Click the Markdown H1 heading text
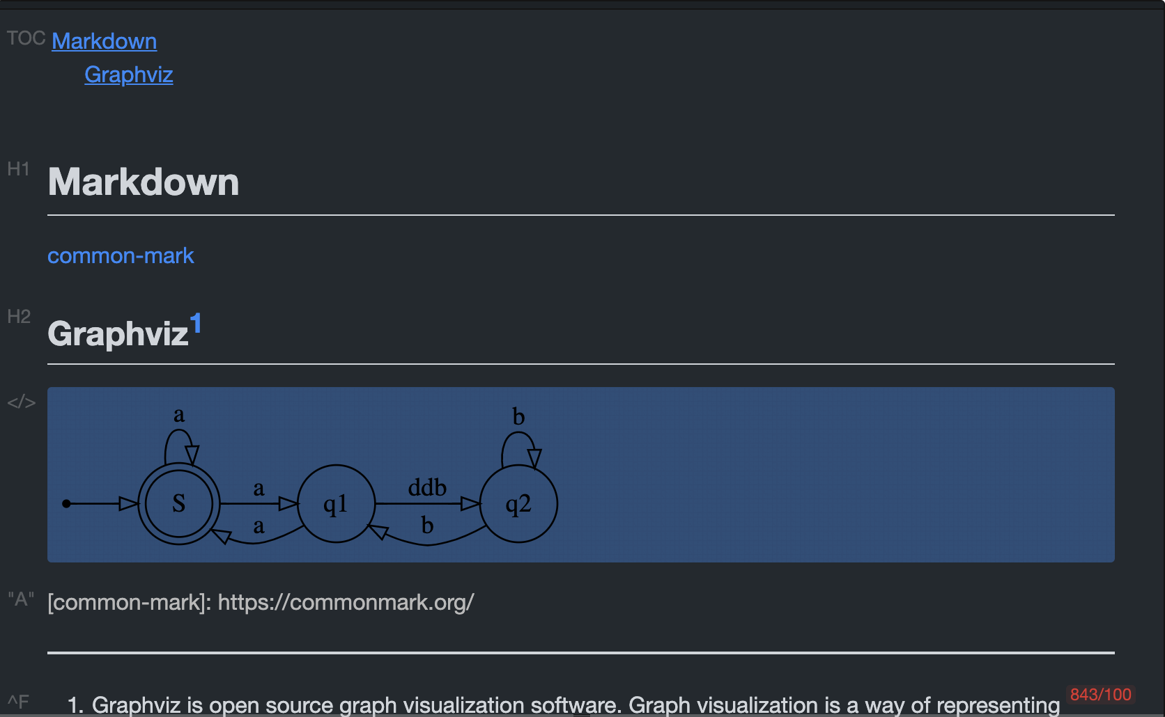The image size is (1165, 717). pyautogui.click(x=144, y=182)
